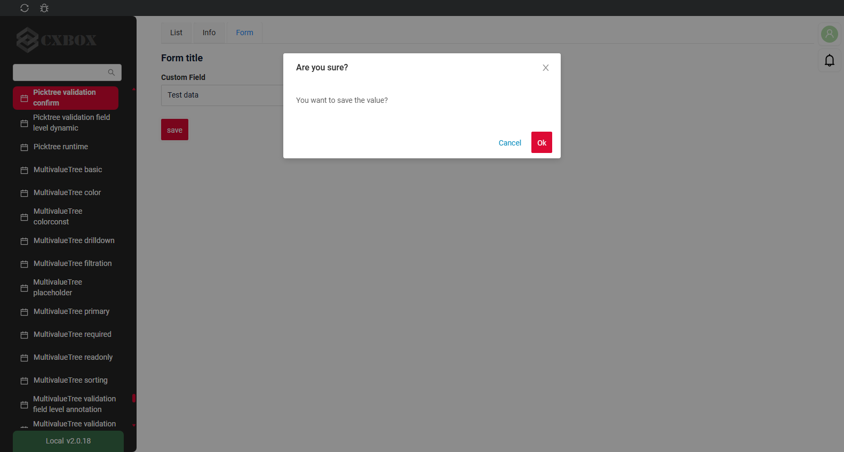
Task: Select the Form tab
Action: pos(245,33)
